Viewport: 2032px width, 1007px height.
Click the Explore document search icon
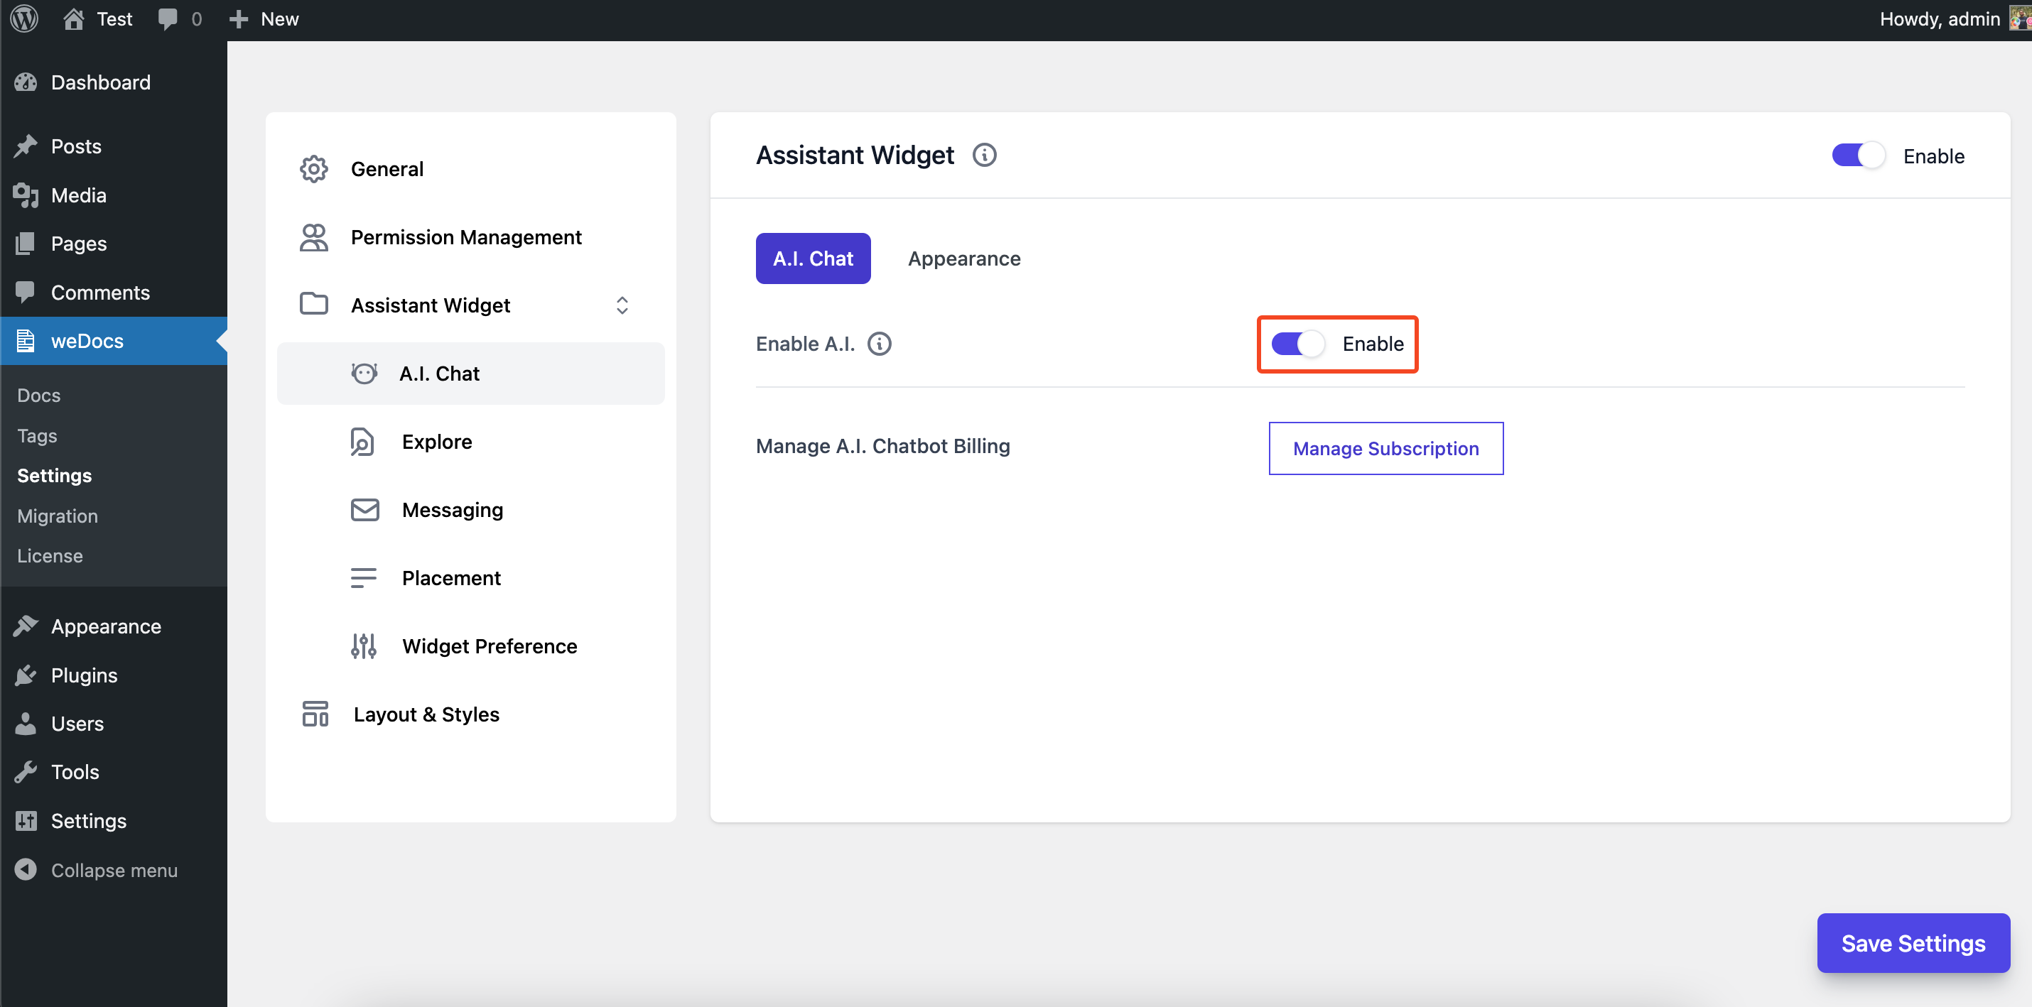point(362,442)
